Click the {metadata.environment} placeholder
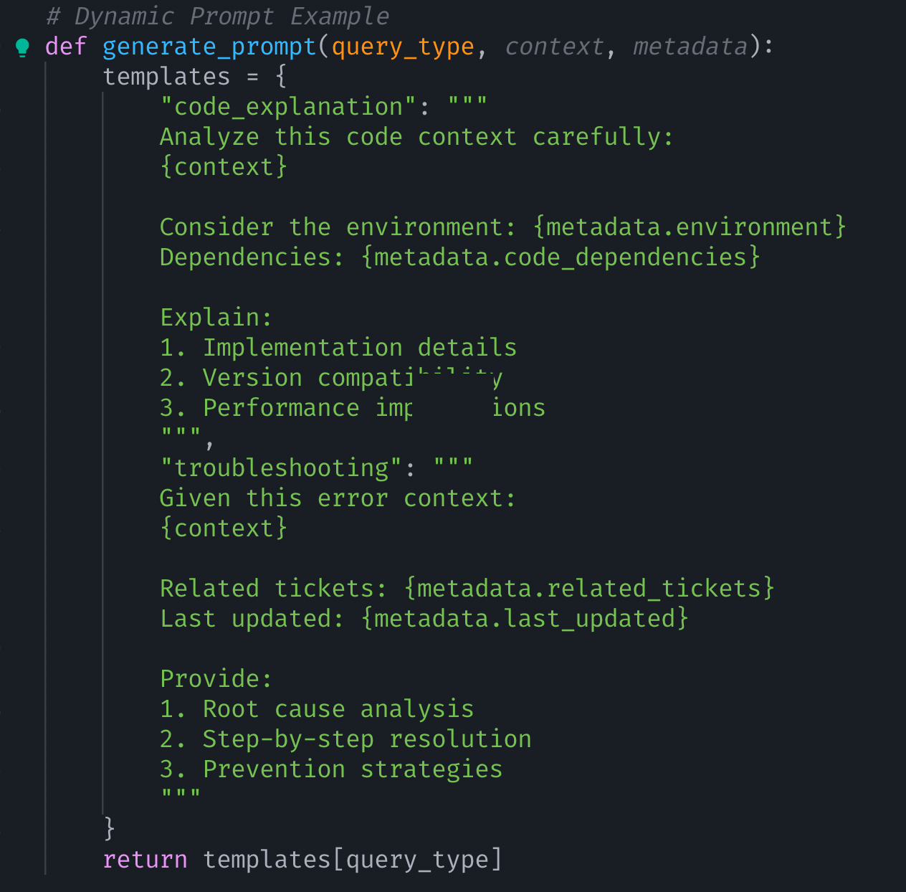The width and height of the screenshot is (906, 892). click(x=689, y=228)
